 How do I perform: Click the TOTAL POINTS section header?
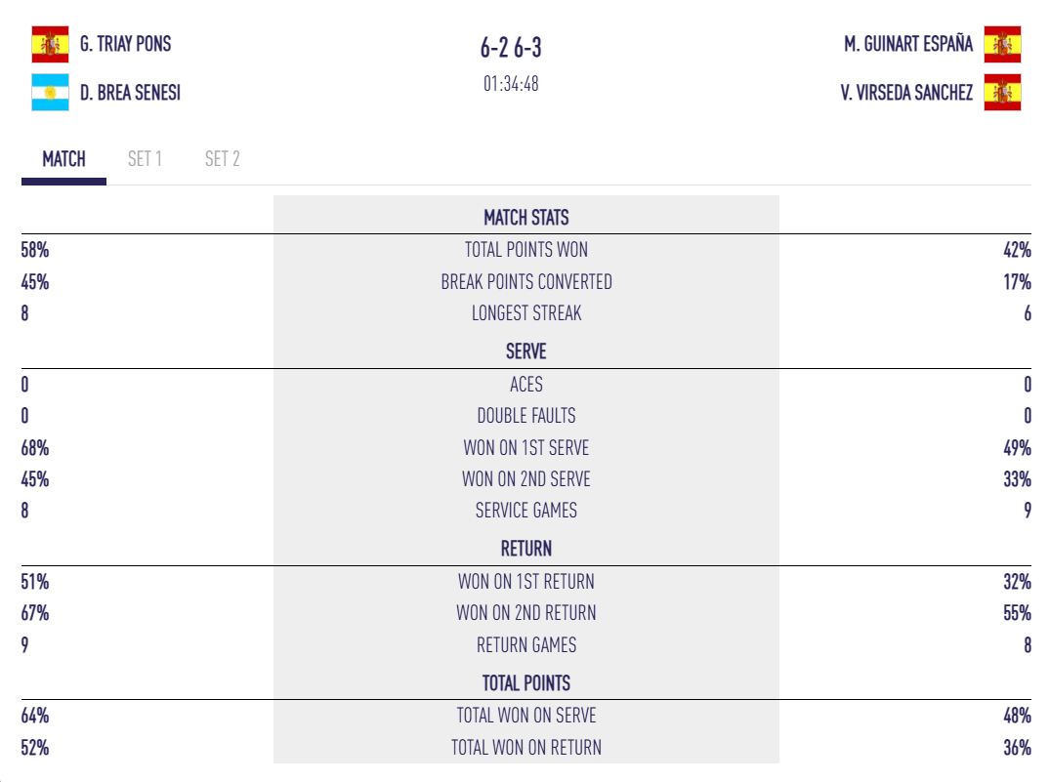coord(525,683)
